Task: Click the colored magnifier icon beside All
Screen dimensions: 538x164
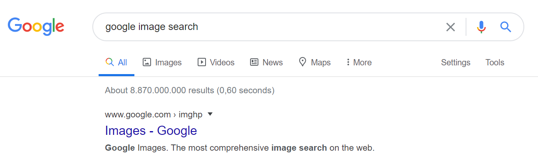Action: click(109, 62)
